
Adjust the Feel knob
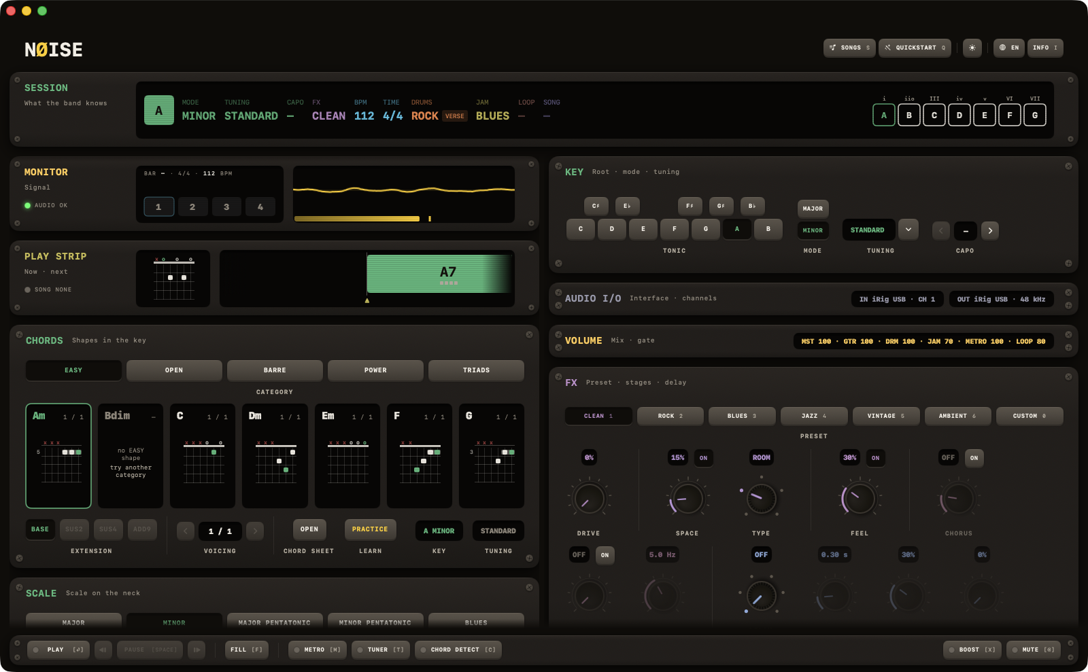point(860,499)
